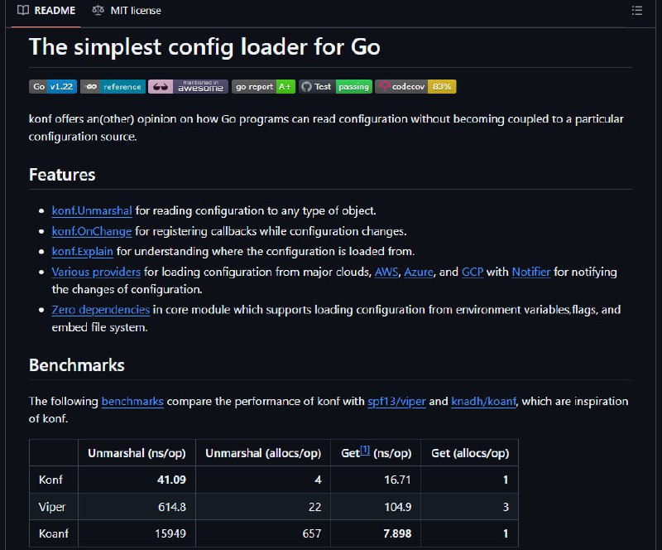Open the GCP provider link
Image resolution: width=662 pixels, height=550 pixels.
pos(473,272)
